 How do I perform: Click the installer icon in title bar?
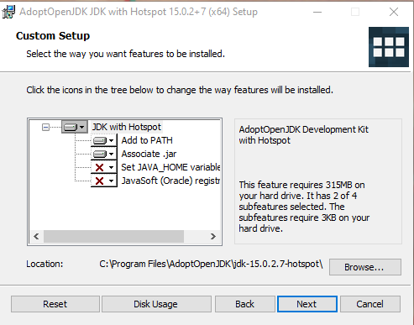point(8,12)
